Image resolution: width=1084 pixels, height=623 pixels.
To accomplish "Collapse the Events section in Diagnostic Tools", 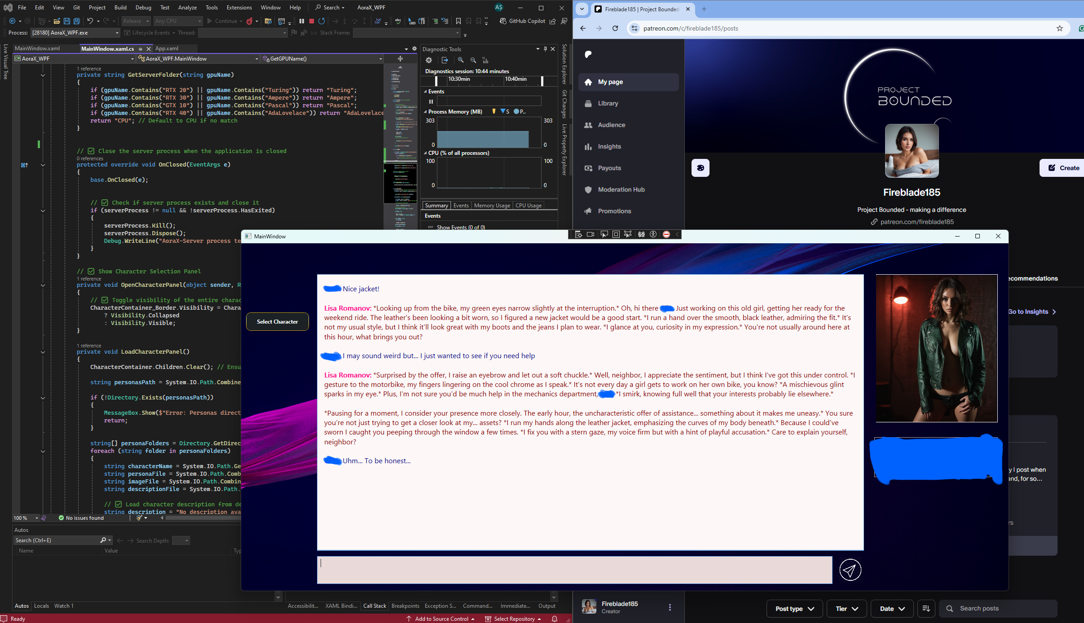I will pos(425,92).
